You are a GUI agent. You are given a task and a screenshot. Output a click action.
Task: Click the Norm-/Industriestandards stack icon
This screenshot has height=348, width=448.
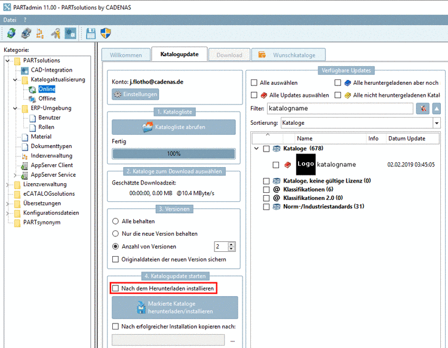277,207
